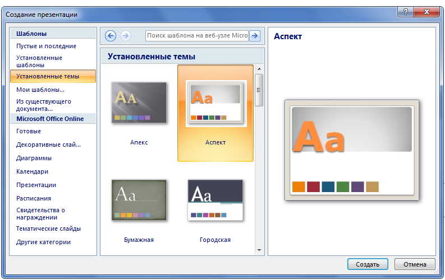Click the Городская theme label

pos(215,240)
